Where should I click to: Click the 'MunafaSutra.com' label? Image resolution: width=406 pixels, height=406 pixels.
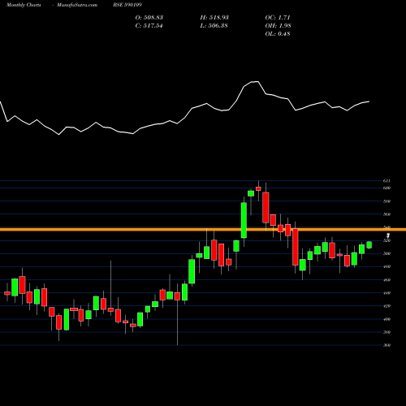point(77,5)
